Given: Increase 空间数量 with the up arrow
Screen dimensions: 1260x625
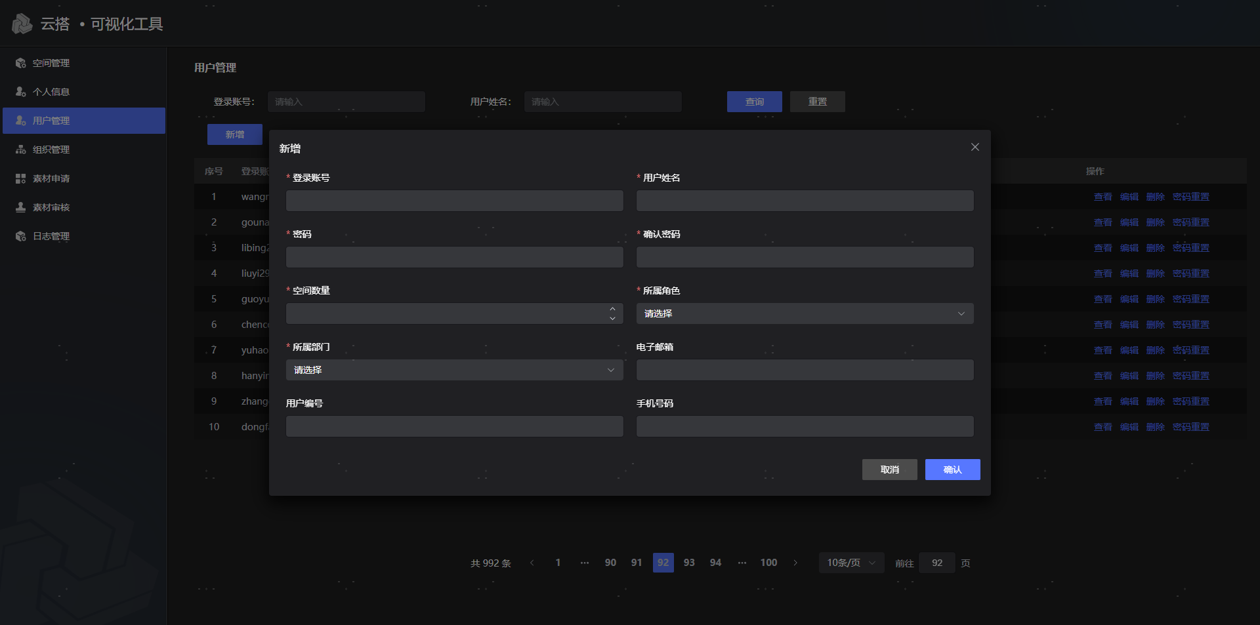Looking at the screenshot, I should click(x=612, y=308).
